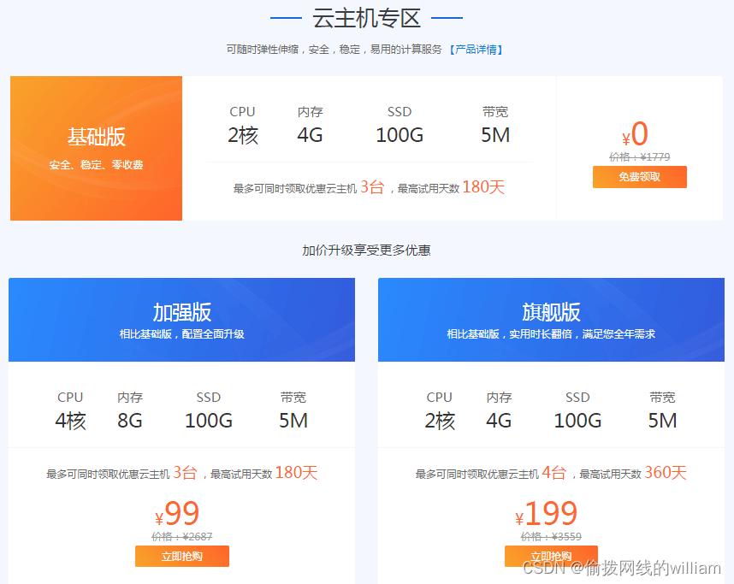Click the 3台 text in 基础版
This screenshot has height=584, width=734.
(372, 187)
